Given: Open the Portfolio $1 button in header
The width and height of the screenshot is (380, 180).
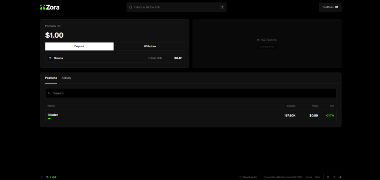Looking at the screenshot, I should pos(330,7).
